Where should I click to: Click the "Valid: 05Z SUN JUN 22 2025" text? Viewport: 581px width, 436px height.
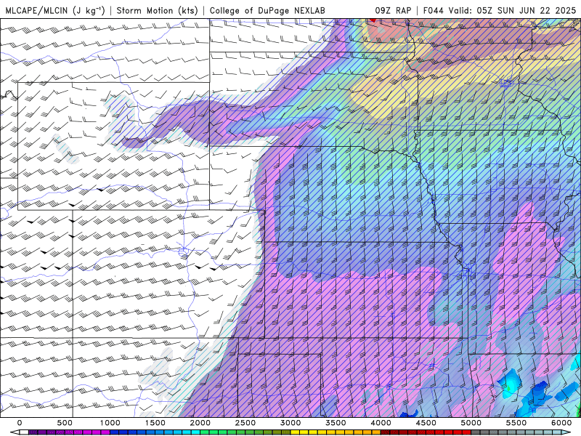click(x=513, y=10)
